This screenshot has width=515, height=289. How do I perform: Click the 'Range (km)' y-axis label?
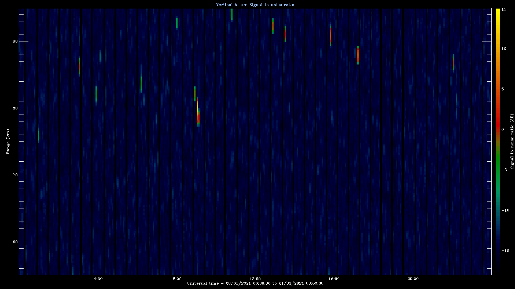(8, 141)
